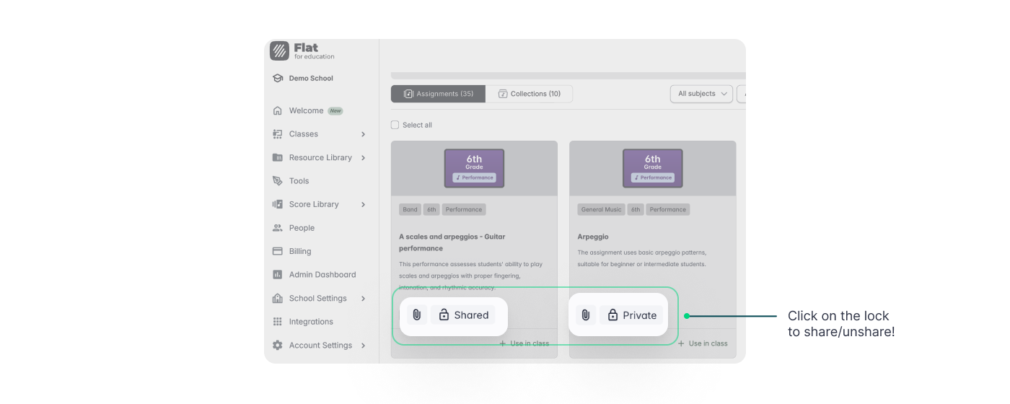Viewport: 1010px width, 404px height.
Task: Click the 'Arpeggio' assignment title
Action: tap(593, 237)
